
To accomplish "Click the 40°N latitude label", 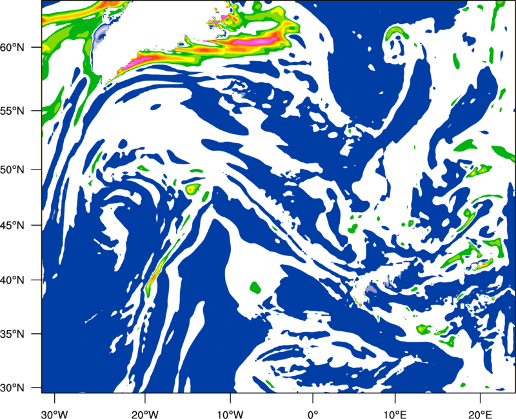I will click(12, 280).
